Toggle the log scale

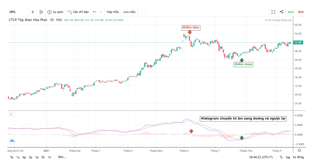[x=288, y=157]
